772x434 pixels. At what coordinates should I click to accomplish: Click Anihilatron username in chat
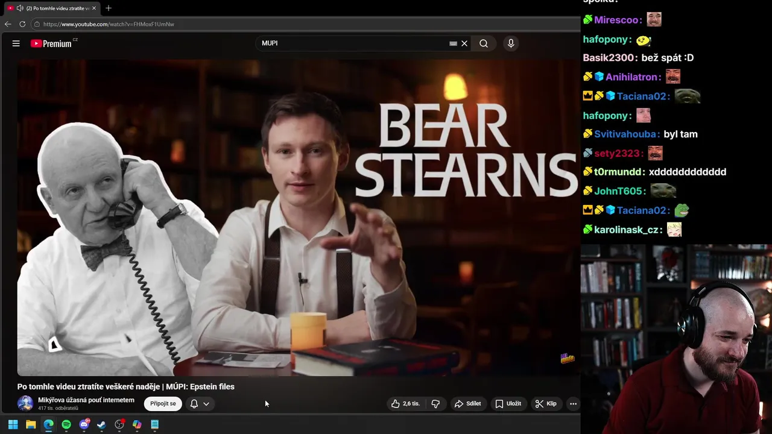[x=631, y=77]
